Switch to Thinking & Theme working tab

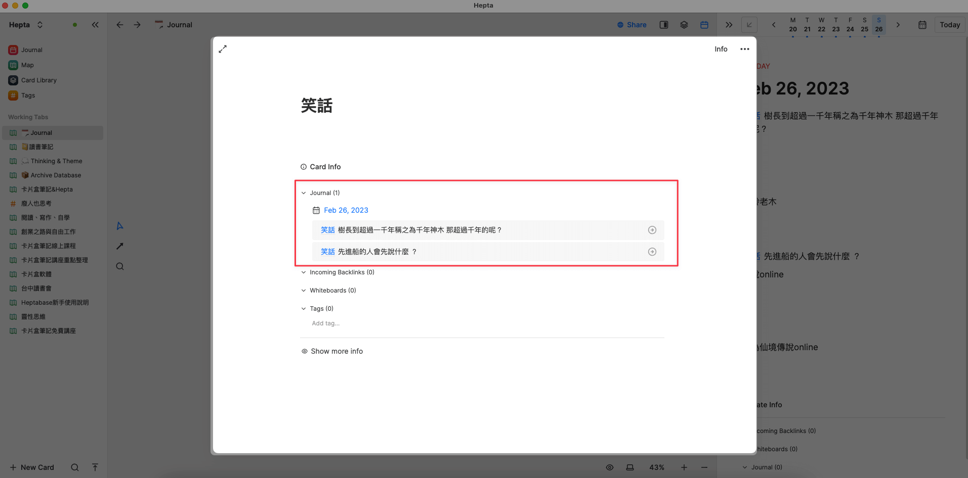point(56,161)
